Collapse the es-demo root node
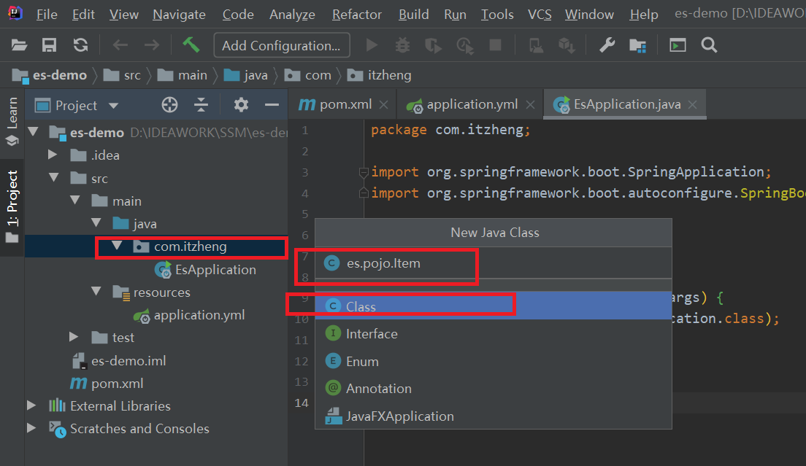 (x=34, y=132)
